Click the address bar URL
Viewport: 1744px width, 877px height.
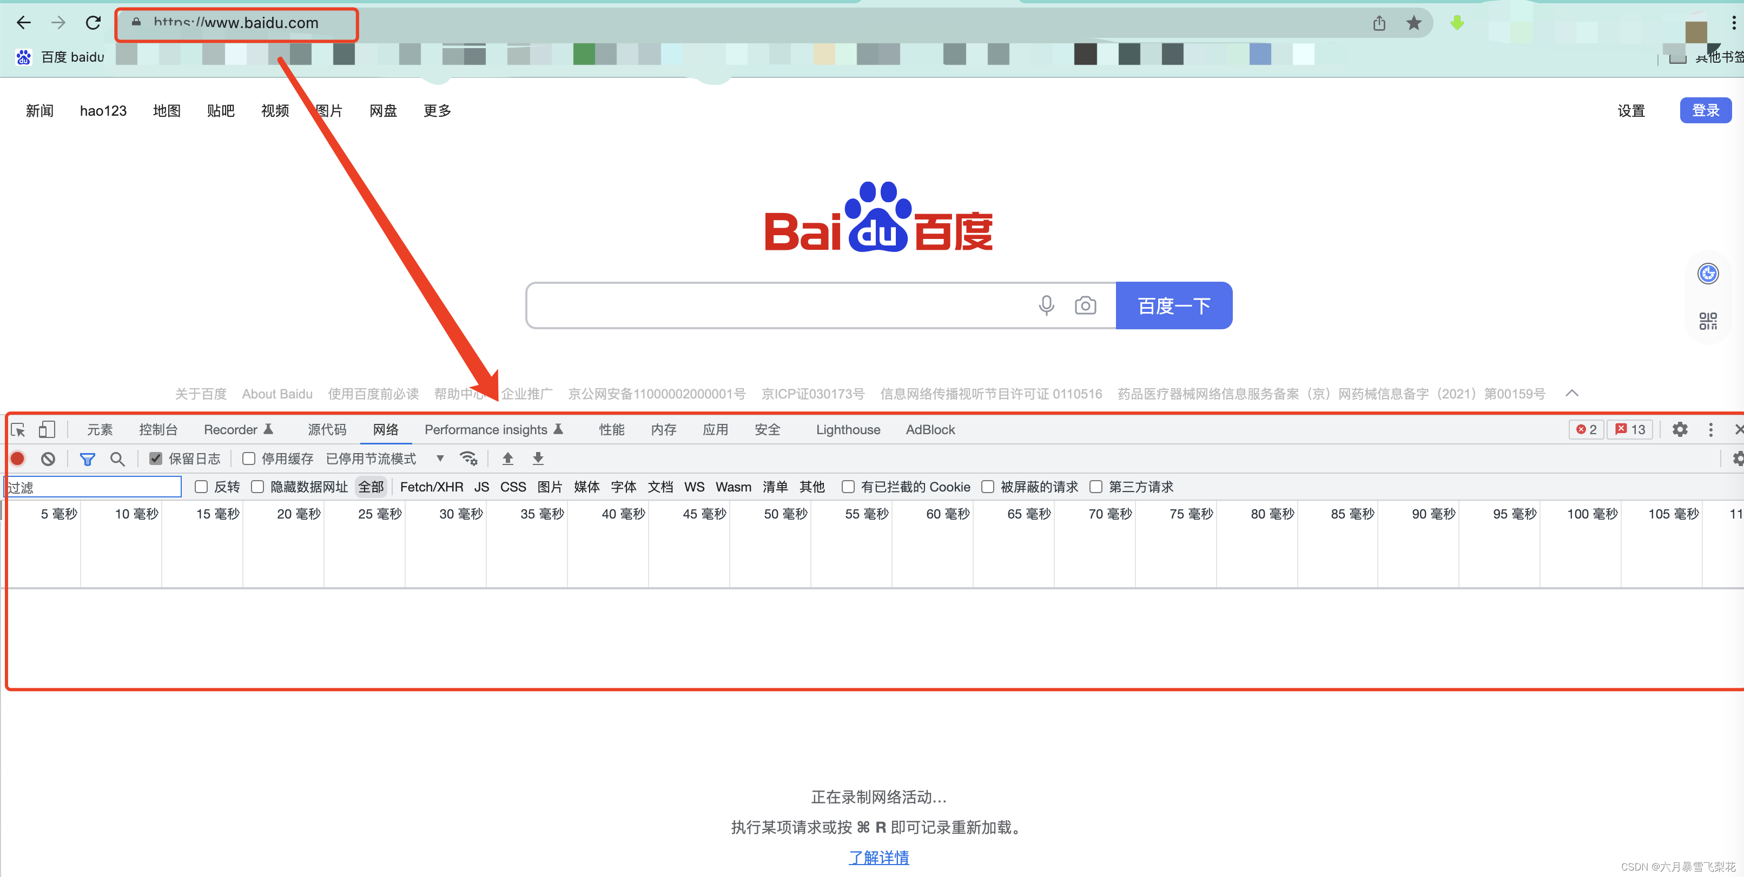click(x=236, y=24)
